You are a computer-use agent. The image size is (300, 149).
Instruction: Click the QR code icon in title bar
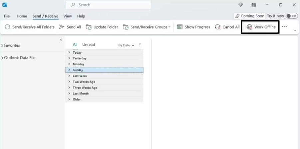(254, 5)
